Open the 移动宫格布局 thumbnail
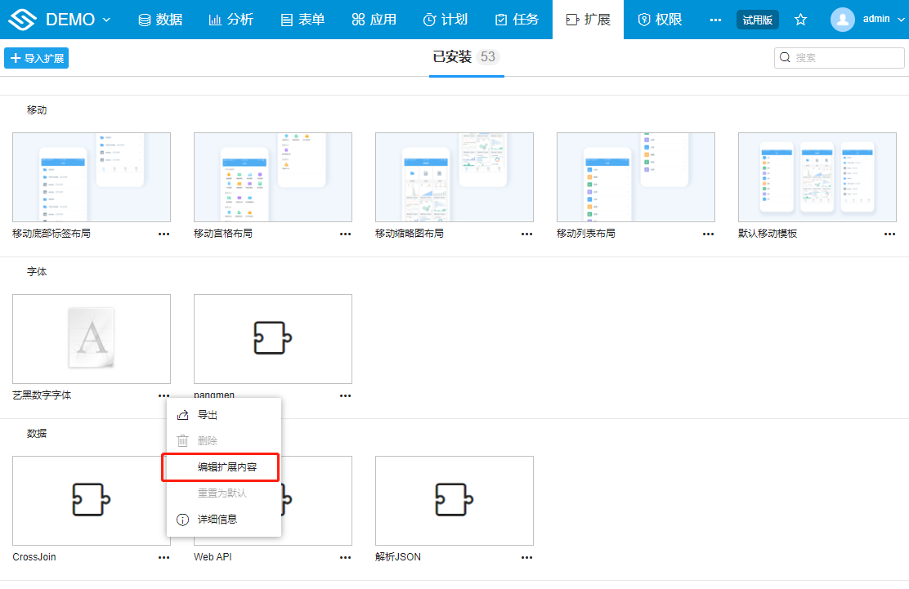909x589 pixels. [x=273, y=177]
